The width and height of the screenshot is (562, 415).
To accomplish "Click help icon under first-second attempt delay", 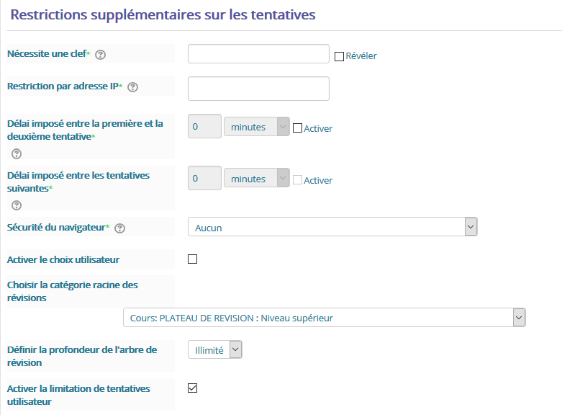I will point(17,153).
